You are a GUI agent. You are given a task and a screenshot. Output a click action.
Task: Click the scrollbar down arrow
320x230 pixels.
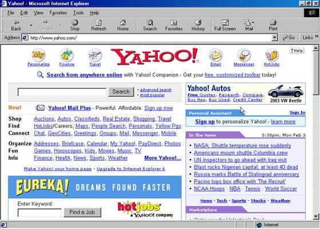(316, 216)
